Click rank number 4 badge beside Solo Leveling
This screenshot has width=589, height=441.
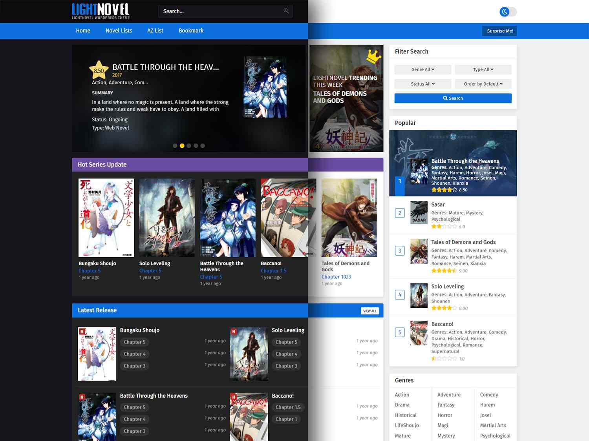tap(400, 295)
